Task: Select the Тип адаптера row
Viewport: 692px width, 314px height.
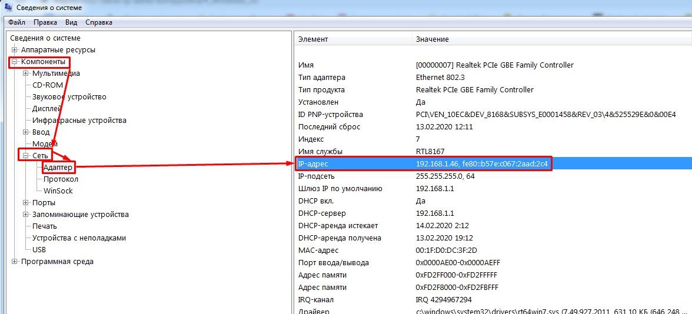Action: coord(493,77)
